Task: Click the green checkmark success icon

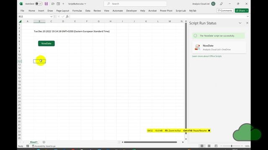Action: (x=196, y=36)
